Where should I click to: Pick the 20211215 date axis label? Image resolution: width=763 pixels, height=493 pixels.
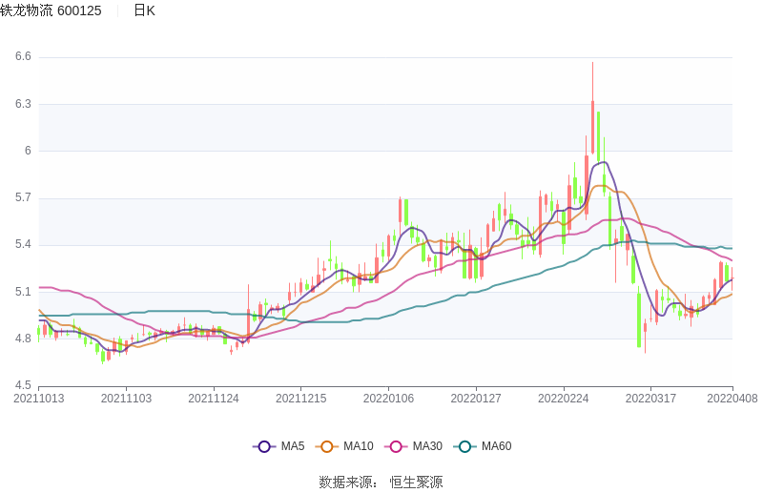[301, 399]
